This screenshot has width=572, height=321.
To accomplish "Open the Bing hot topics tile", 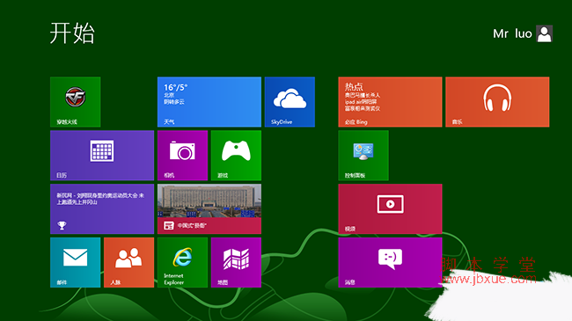I will [x=391, y=102].
